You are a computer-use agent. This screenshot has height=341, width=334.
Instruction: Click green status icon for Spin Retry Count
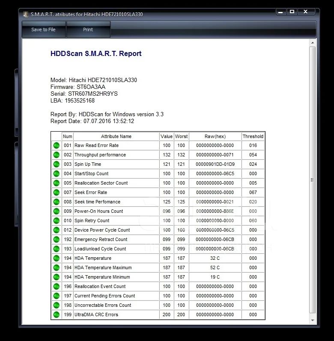coord(57,220)
